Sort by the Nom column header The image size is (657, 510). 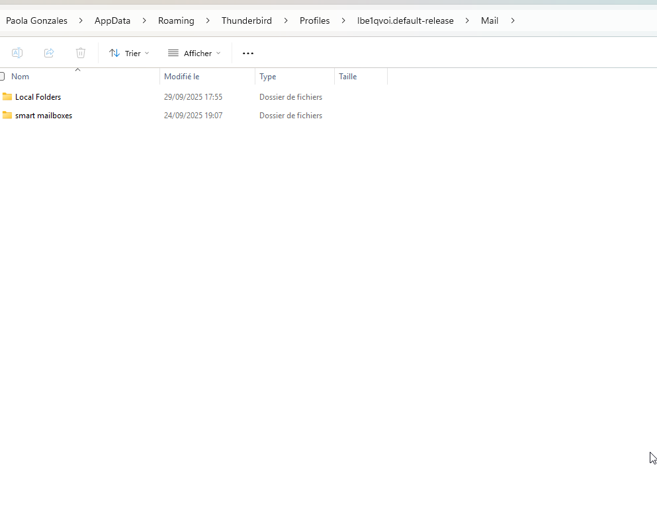tap(21, 77)
